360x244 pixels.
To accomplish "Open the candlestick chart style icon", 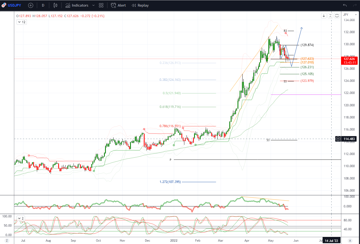I will pos(55,5).
